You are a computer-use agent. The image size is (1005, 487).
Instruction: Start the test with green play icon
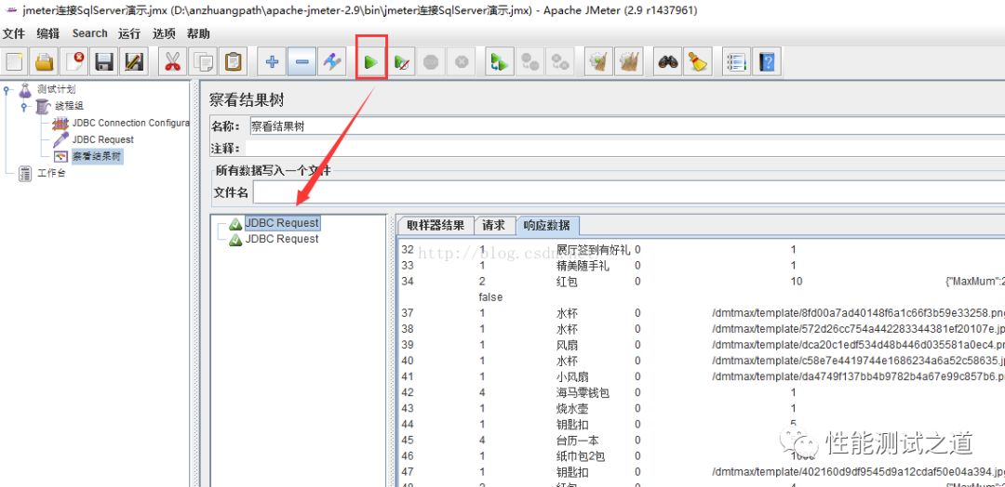coord(371,62)
